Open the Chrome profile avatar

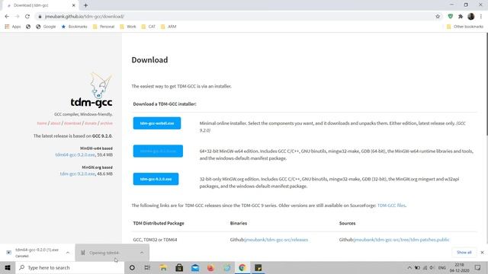[471, 17]
